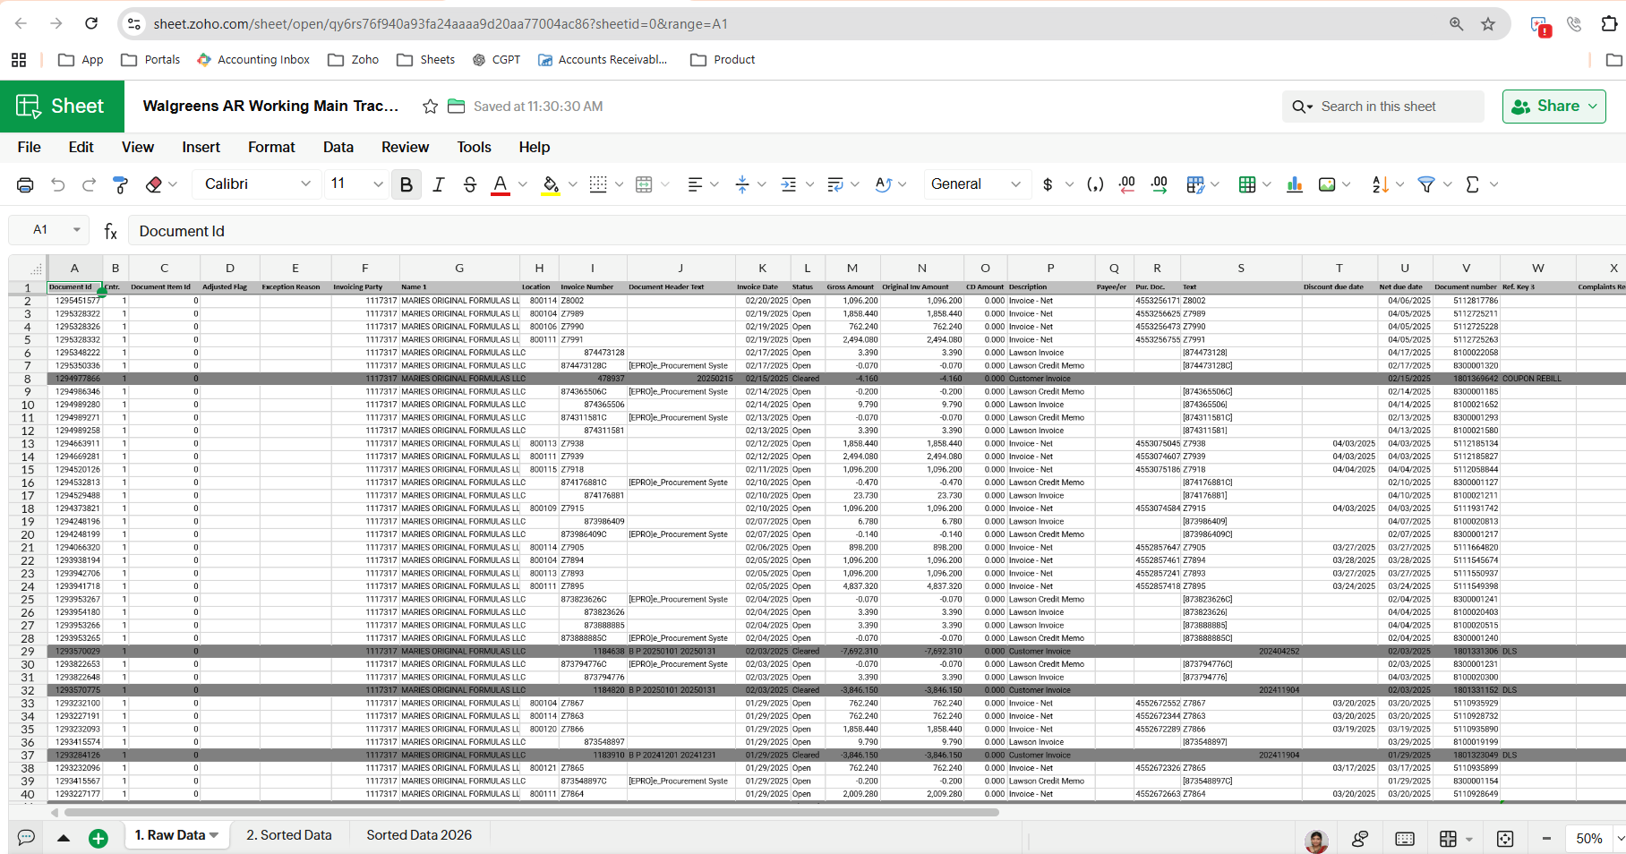Viewport: 1626px width, 854px height.
Task: Activate the Paint Format tool
Action: [120, 184]
